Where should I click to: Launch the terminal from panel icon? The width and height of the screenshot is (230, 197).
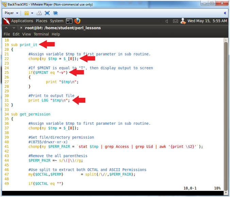[69, 21]
